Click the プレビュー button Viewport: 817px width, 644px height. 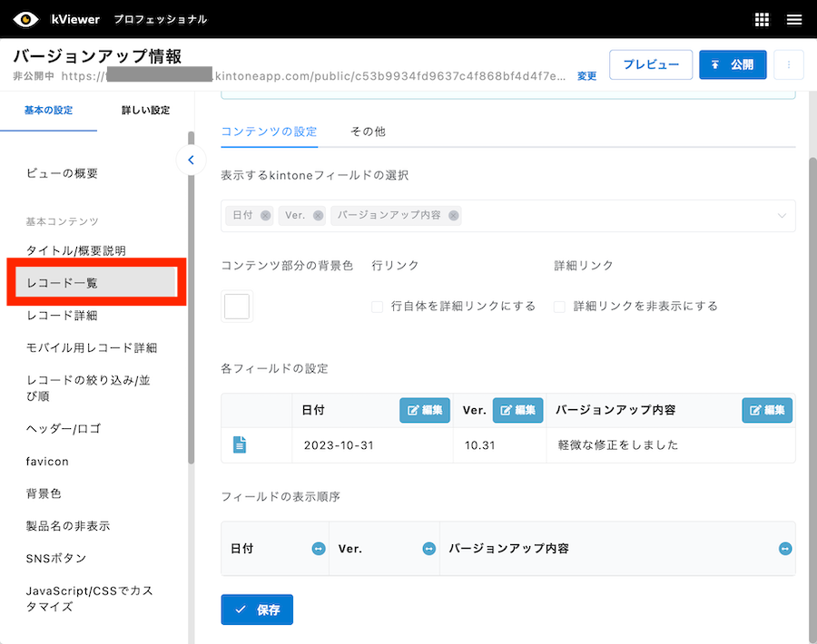tap(651, 64)
